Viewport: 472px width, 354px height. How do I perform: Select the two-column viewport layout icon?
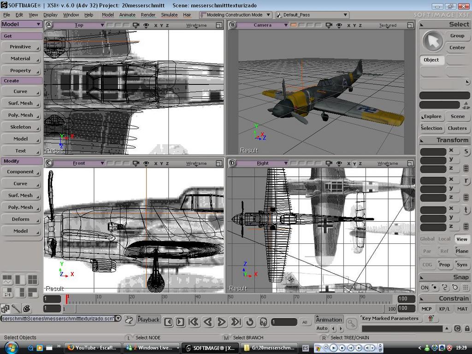click(20, 280)
